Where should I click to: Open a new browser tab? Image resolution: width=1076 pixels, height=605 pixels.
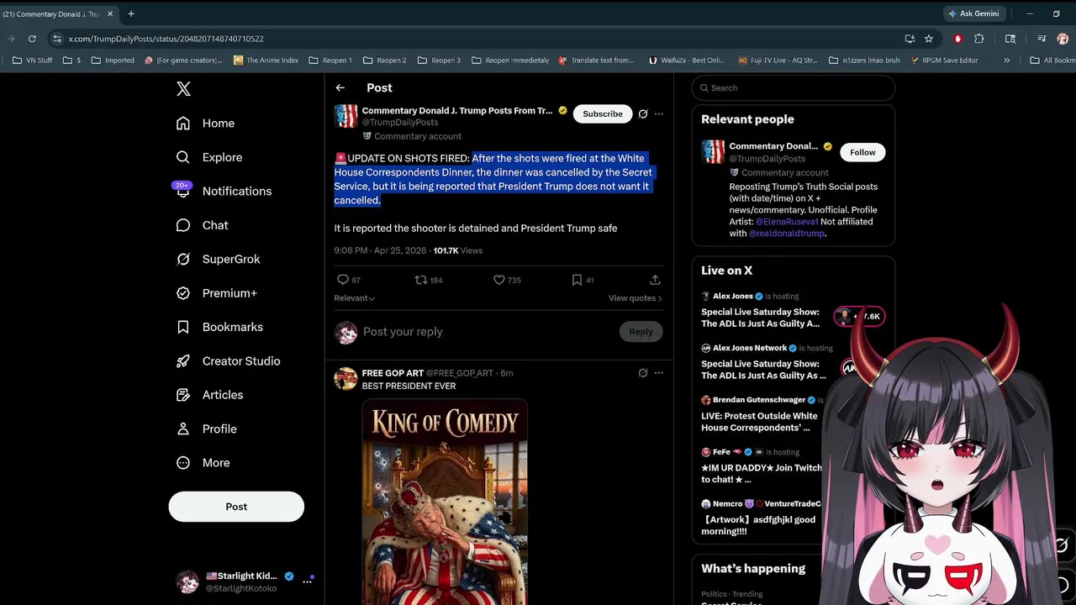click(x=131, y=13)
